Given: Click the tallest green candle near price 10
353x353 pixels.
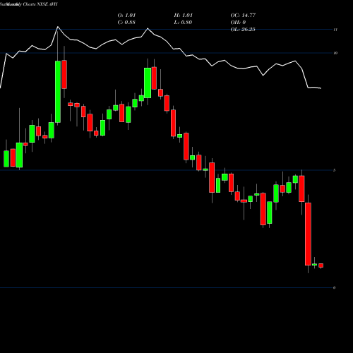Looking at the screenshot, I should 58,92.
